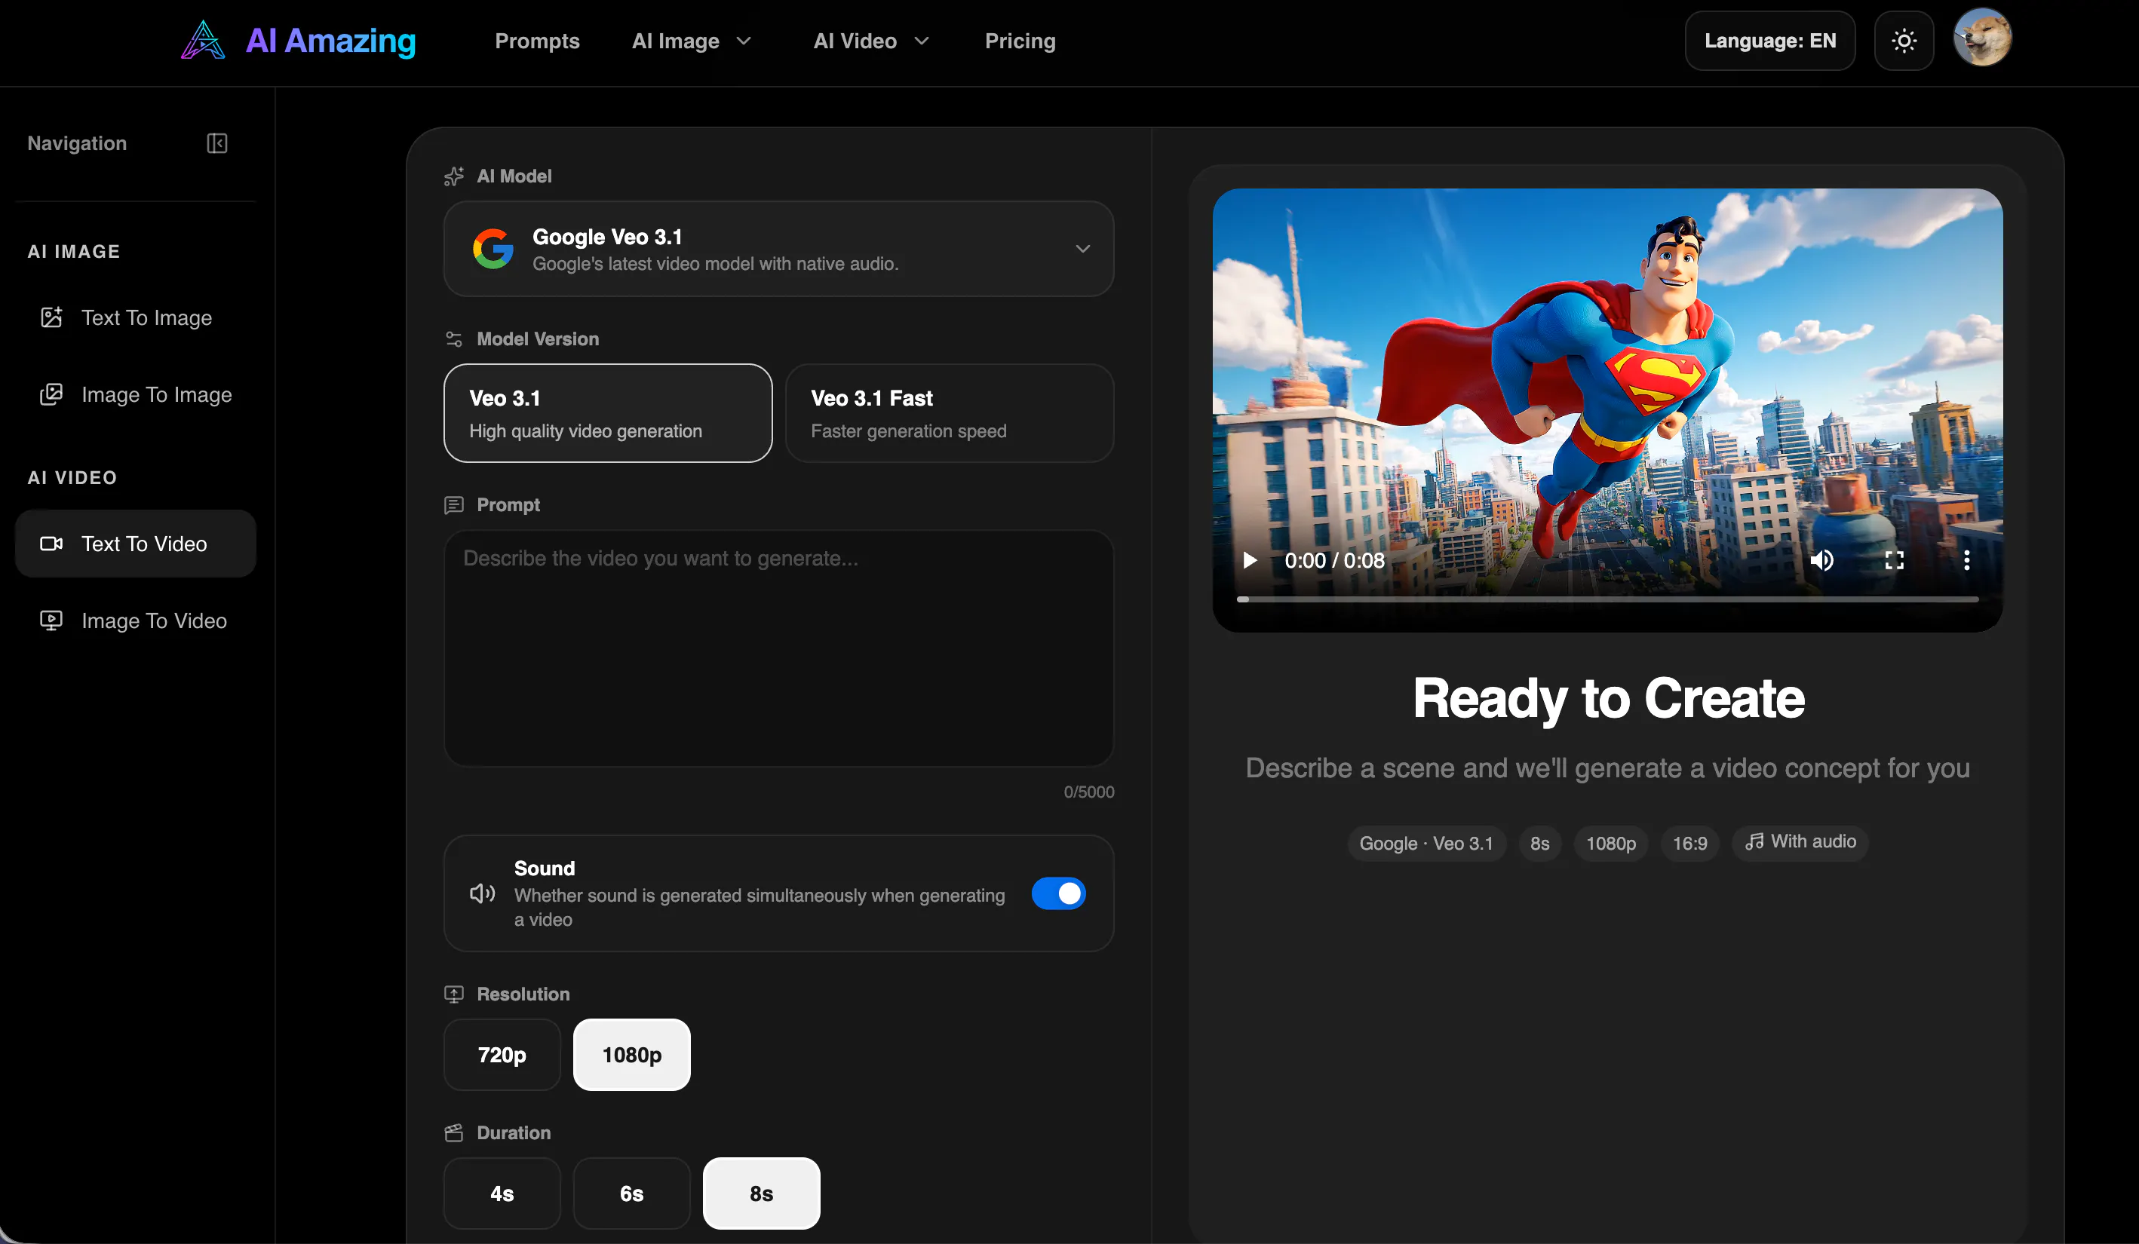
Task: Click the Duration clapperboard icon
Action: [454, 1133]
